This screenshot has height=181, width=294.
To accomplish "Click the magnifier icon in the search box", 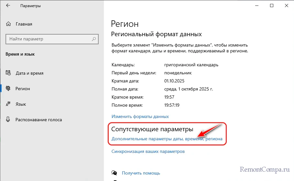I will click(x=94, y=39).
